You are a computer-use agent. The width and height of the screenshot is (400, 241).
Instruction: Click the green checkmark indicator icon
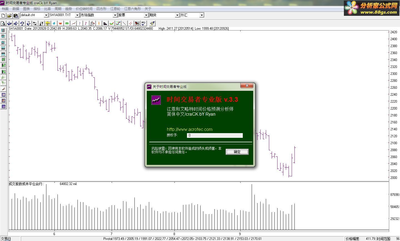click(x=112, y=24)
